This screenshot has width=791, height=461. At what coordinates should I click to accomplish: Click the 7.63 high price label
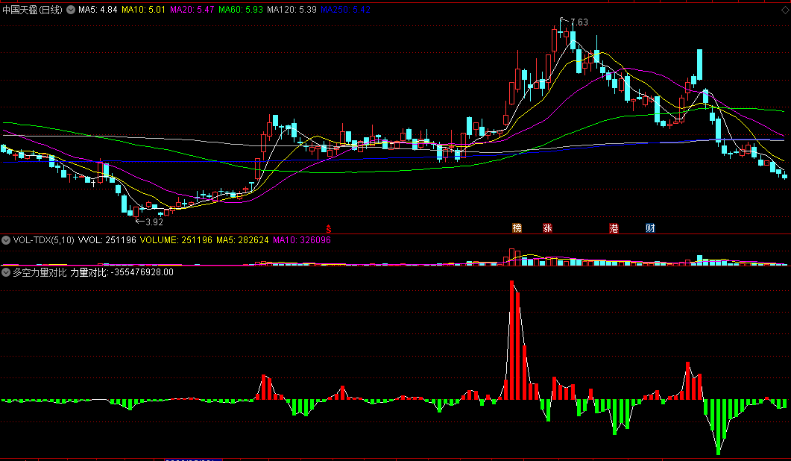click(579, 22)
